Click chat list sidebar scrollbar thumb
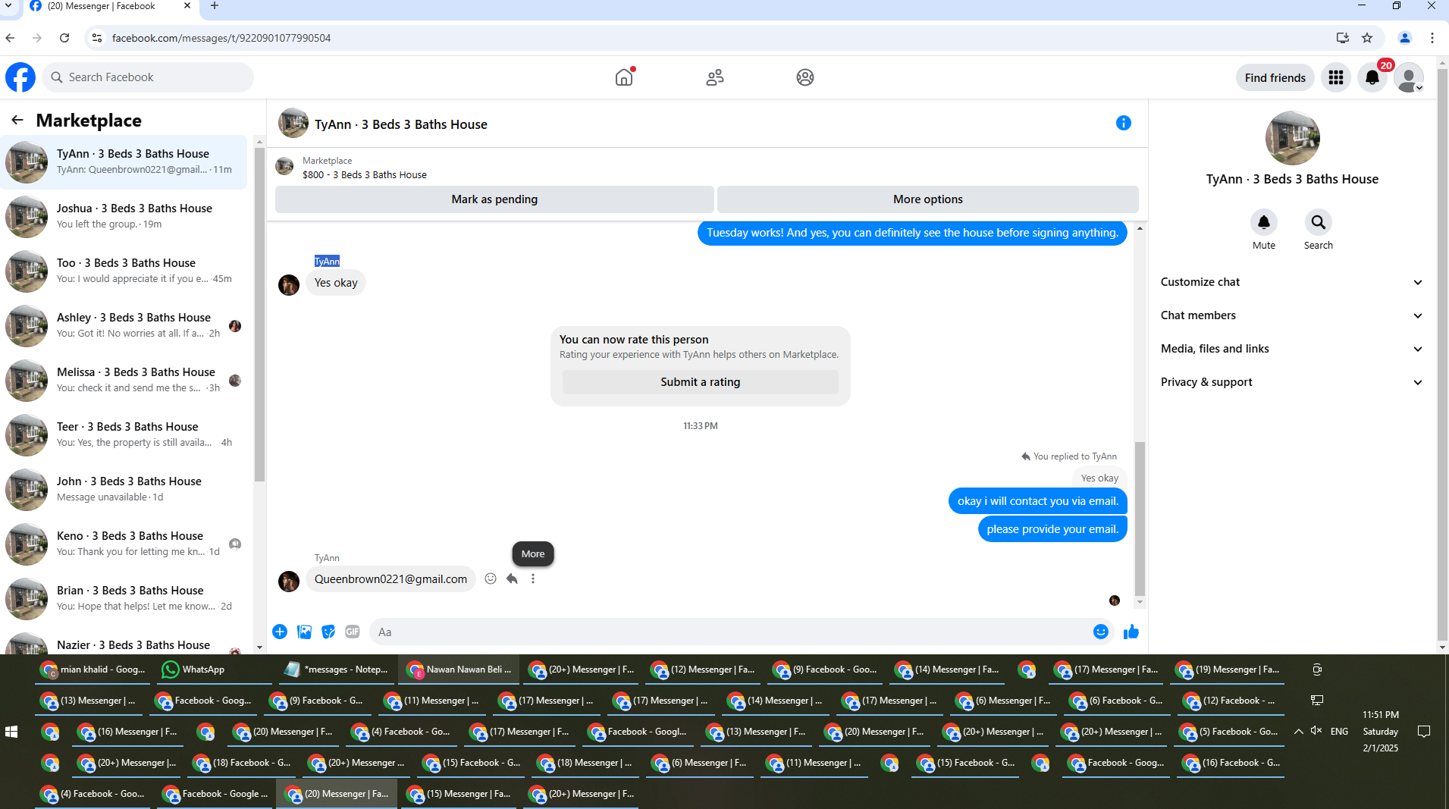Viewport: 1449px width, 809px height. tap(259, 315)
